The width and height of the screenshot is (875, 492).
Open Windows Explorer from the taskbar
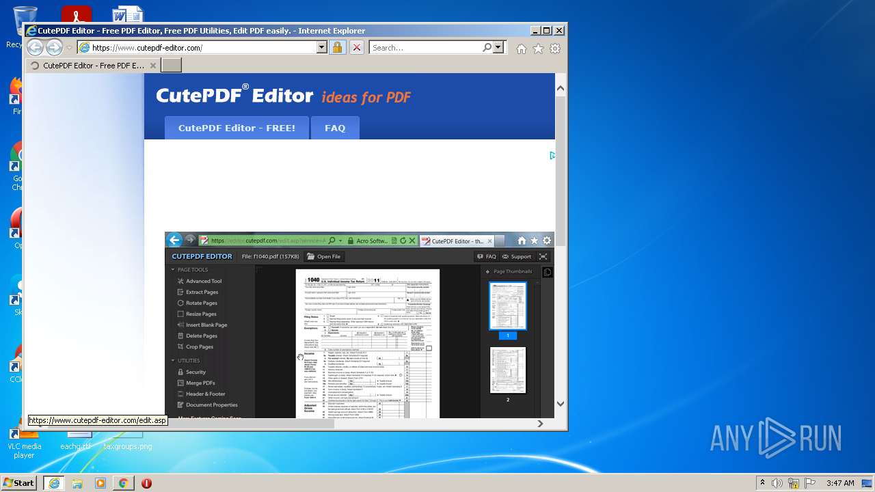pyautogui.click(x=77, y=483)
